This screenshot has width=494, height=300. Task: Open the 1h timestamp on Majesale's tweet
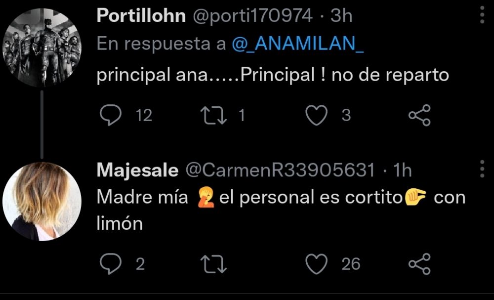tap(402, 170)
